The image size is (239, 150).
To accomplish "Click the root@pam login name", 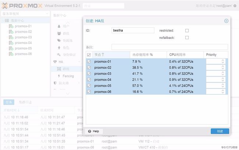I will click(x=224, y=6).
